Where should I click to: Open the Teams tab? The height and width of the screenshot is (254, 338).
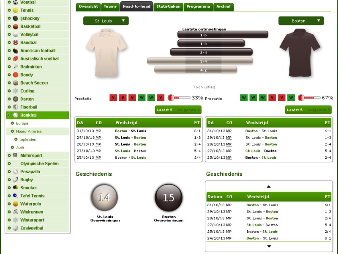click(x=110, y=6)
